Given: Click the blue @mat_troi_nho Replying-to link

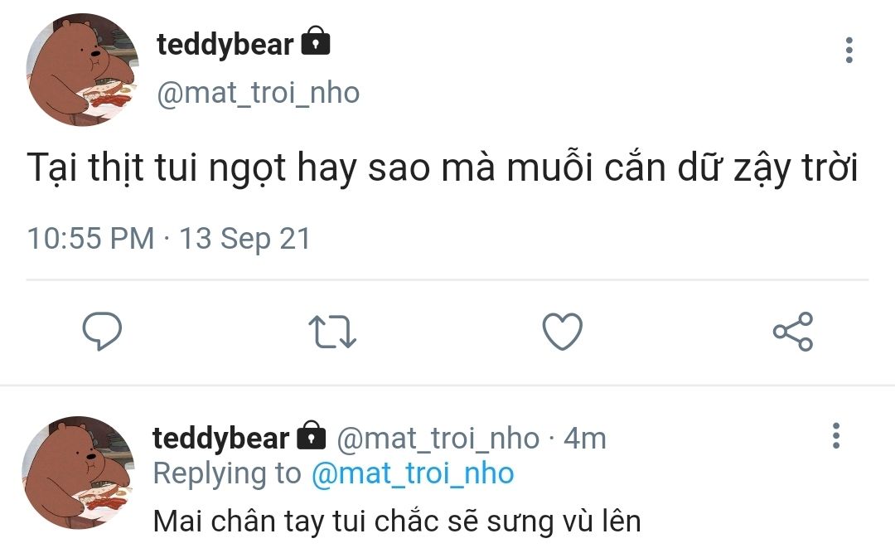Looking at the screenshot, I should point(412,473).
